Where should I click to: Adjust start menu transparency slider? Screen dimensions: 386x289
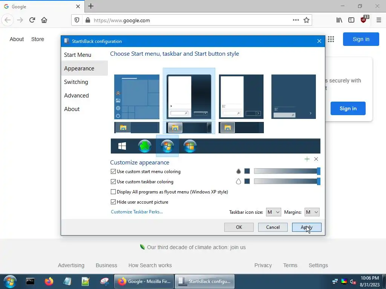287,171
